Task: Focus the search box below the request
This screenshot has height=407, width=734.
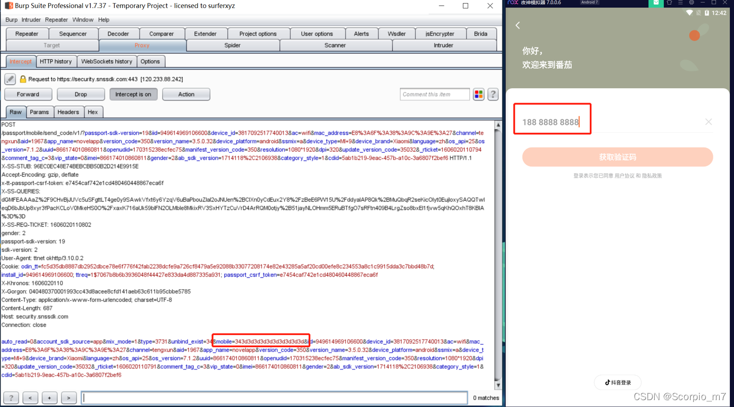Action: coord(275,397)
